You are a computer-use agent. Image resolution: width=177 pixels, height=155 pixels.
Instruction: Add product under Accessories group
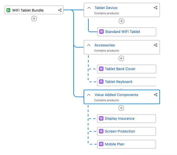pyautogui.click(x=121, y=58)
